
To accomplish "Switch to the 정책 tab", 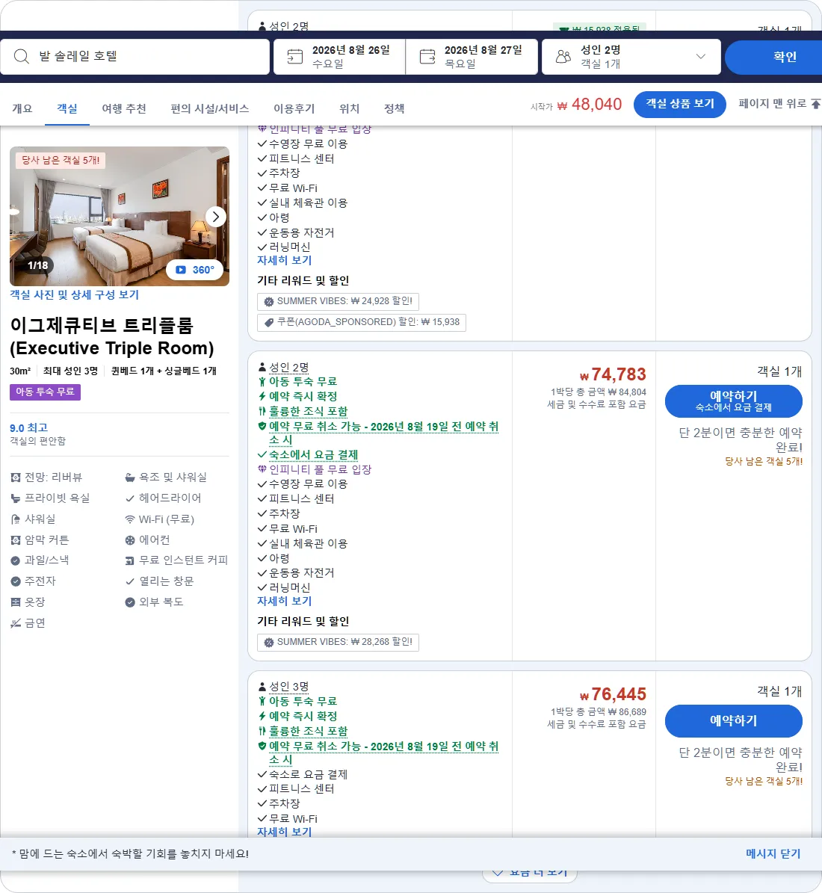I will pos(395,108).
